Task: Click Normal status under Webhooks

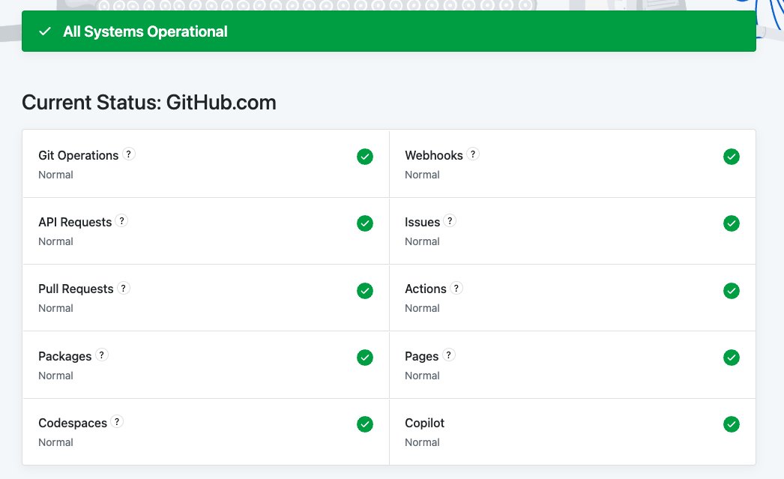Action: (422, 175)
